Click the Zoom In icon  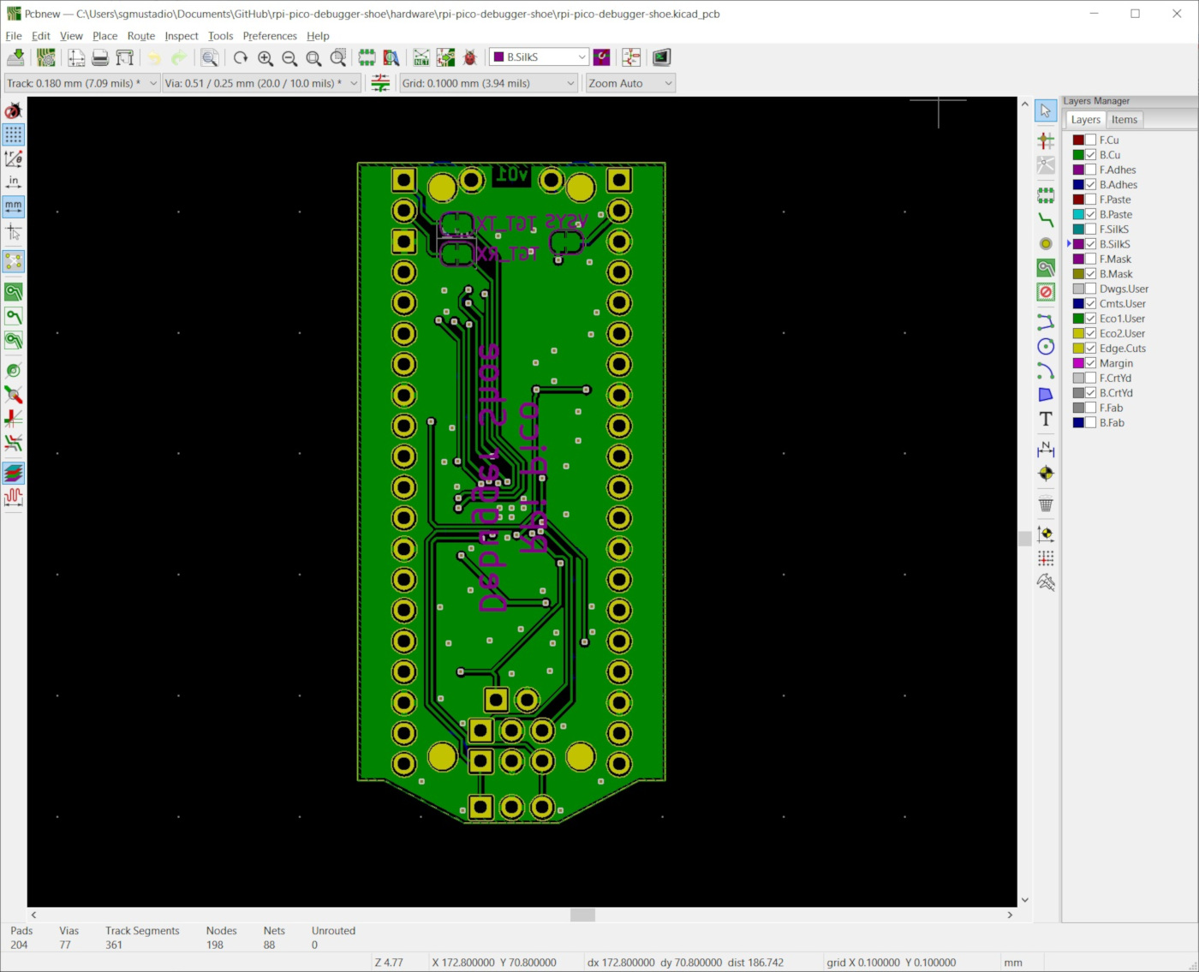click(x=265, y=57)
